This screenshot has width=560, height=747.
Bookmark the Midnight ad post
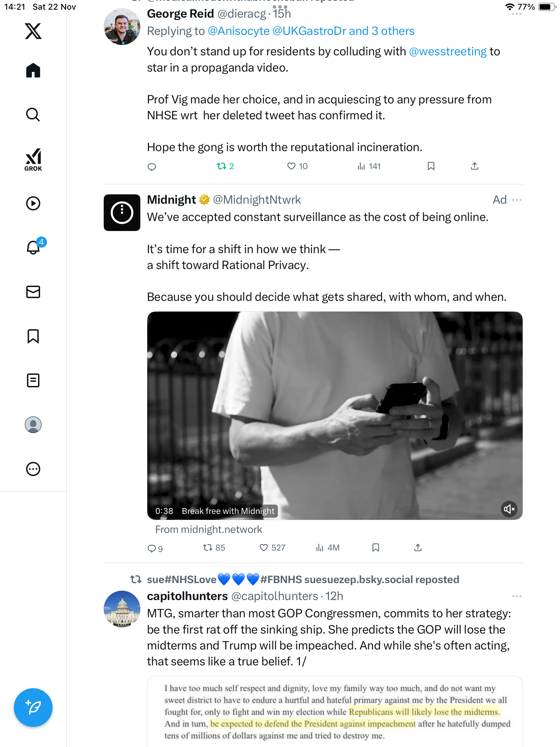(x=376, y=547)
